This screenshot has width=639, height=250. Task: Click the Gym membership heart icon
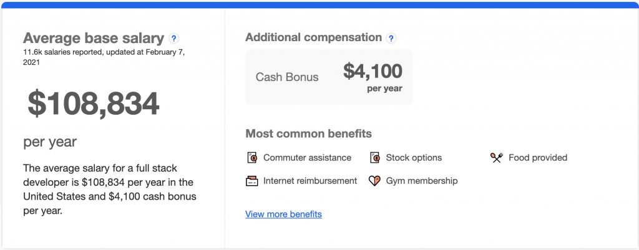point(374,181)
